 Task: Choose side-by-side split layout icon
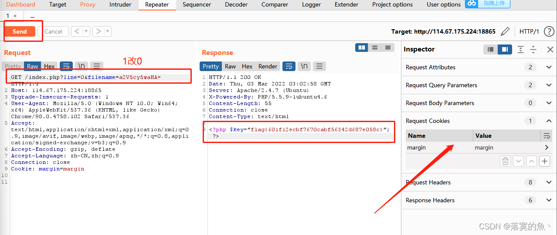(362, 48)
